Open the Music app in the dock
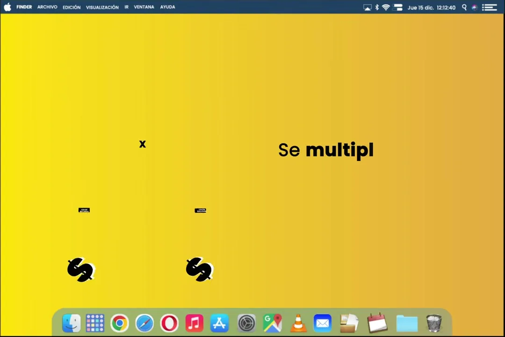Screen dimensions: 505x337 (194, 323)
